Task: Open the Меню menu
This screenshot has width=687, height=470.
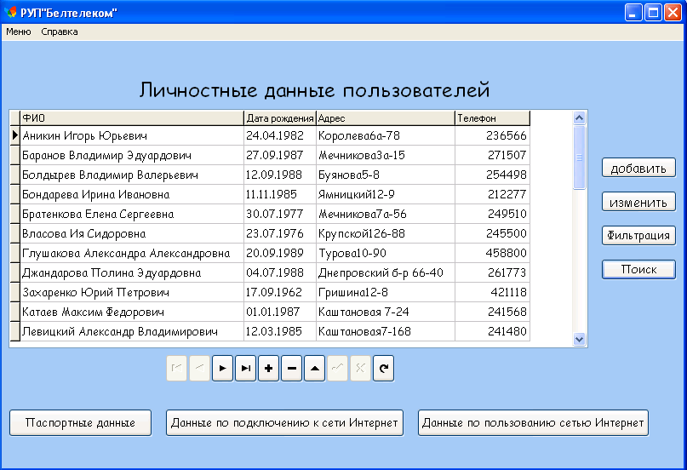Action: point(19,32)
